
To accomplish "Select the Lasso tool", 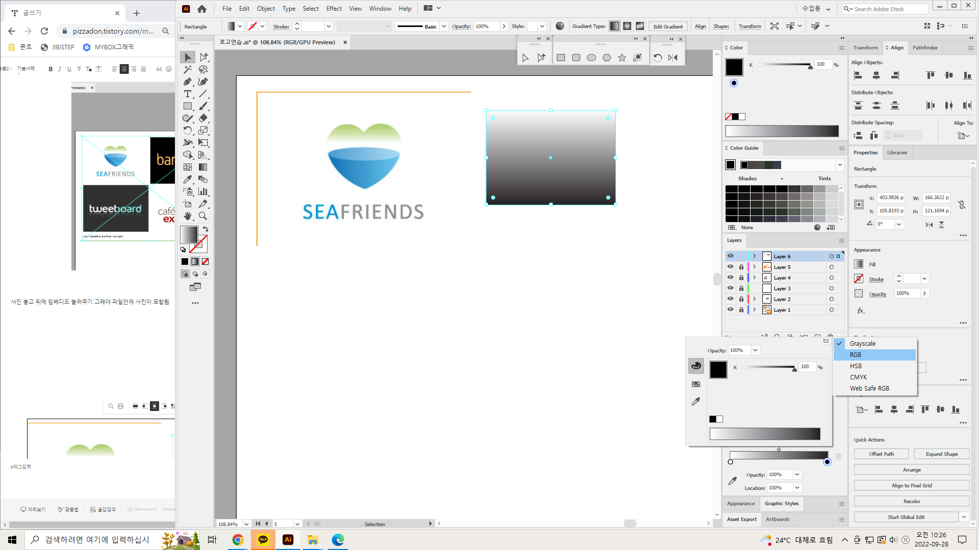I will click(203, 69).
